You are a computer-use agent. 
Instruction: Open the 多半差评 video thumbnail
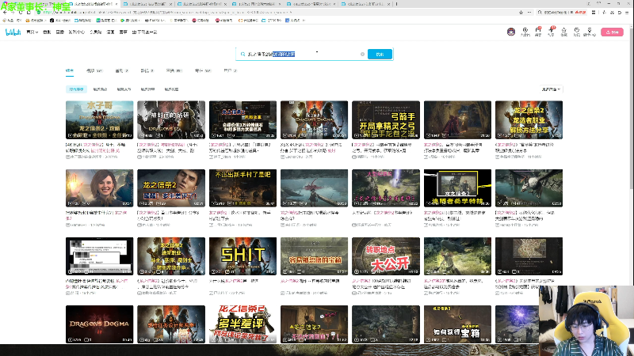click(x=243, y=324)
